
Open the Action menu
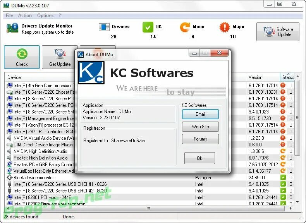point(25,15)
